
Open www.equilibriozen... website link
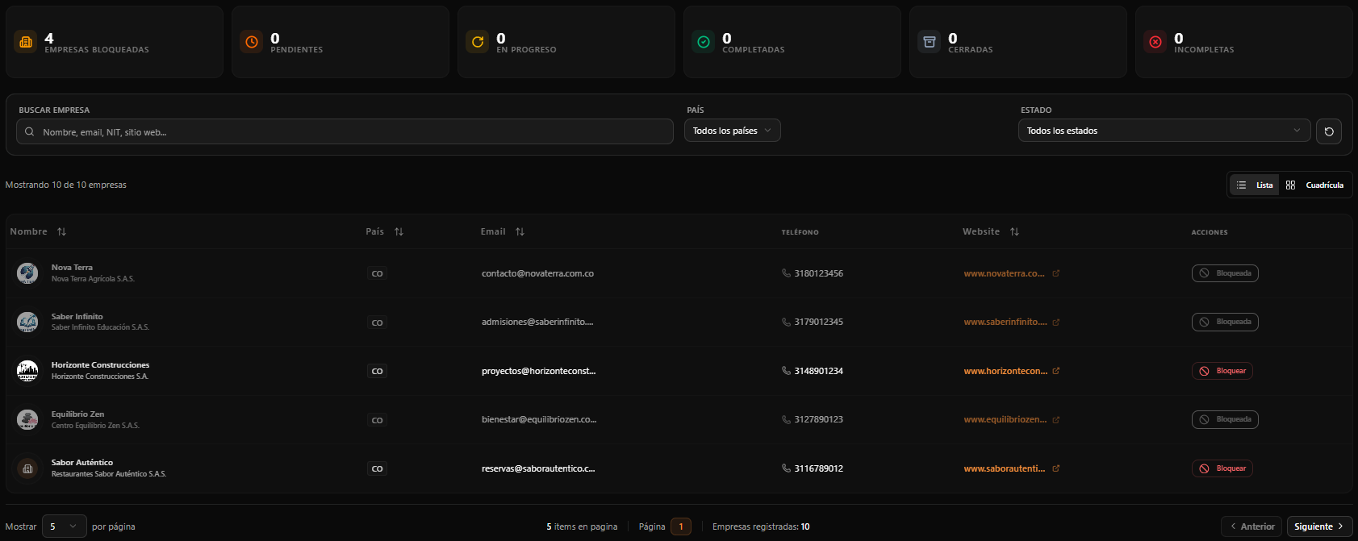[1005, 419]
